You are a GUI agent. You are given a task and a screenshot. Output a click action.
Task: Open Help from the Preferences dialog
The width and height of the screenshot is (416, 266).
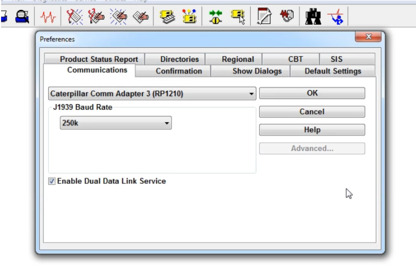pyautogui.click(x=312, y=130)
